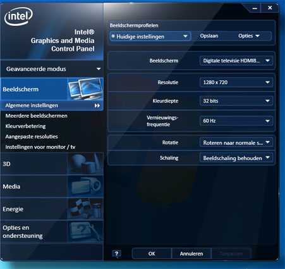Click the dual monitors Beeldscherm icon
The width and height of the screenshot is (285, 269).
pos(85,89)
